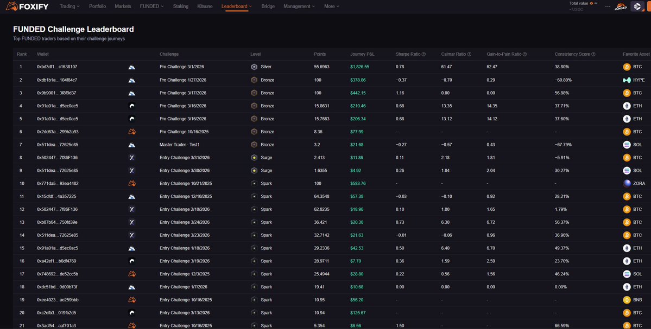This screenshot has width=651, height=329.
Task: Click 'Entry Challenge 10/21/2025' cell
Action: (186, 183)
